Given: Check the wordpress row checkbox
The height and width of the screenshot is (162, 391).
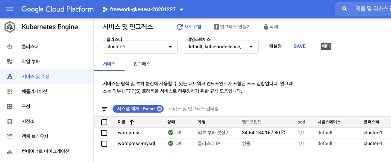Looking at the screenshot, I should pyautogui.click(x=104, y=133).
